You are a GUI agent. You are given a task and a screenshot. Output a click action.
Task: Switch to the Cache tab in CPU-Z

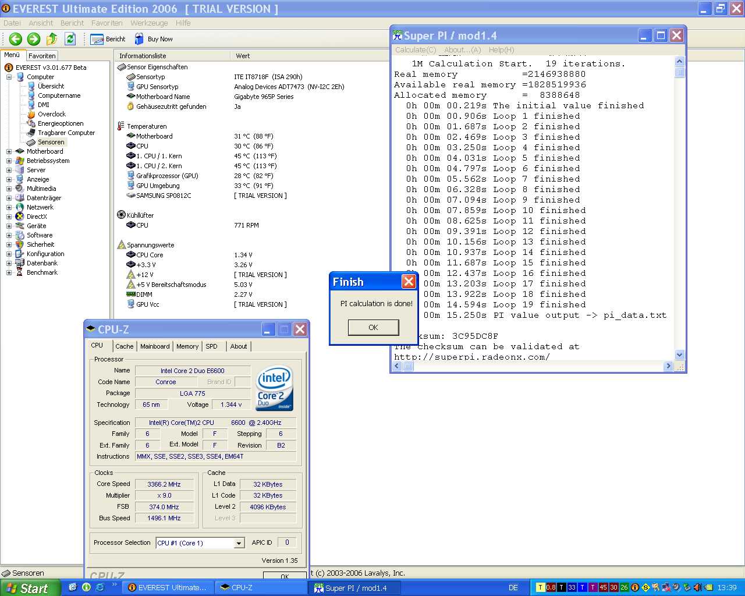[124, 346]
